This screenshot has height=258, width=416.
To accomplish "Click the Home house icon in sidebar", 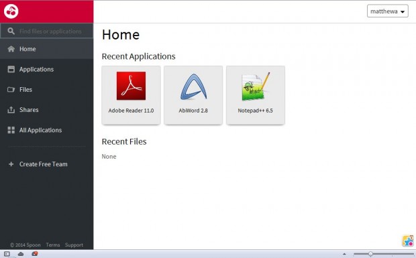I will 11,49.
